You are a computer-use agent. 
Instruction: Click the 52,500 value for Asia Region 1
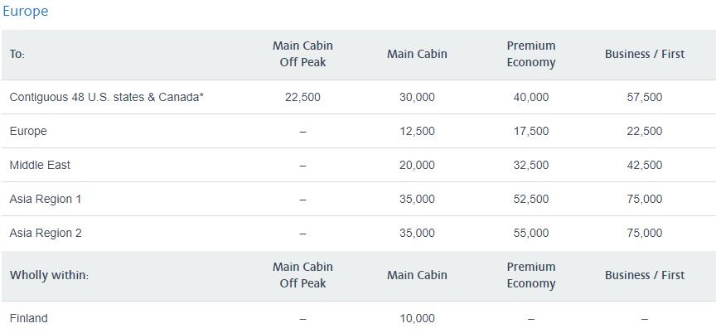(531, 199)
